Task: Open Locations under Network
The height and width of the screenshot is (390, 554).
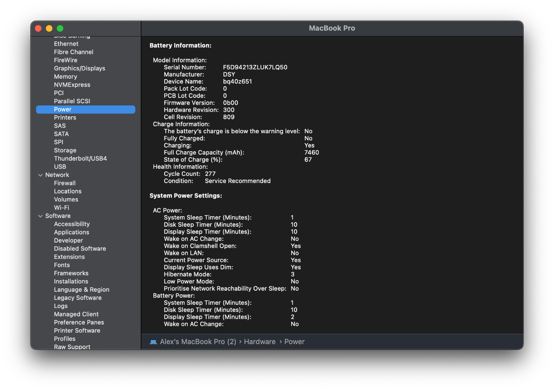Action: click(x=68, y=191)
